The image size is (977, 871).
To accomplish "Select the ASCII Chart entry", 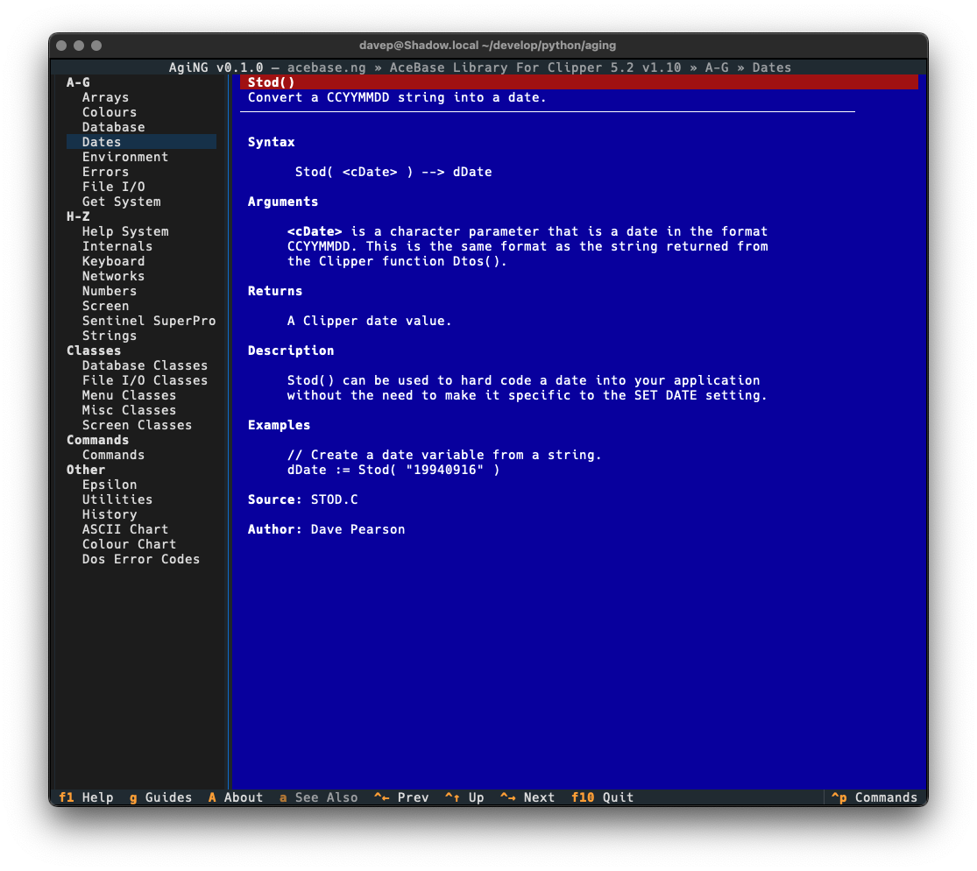I will click(x=124, y=529).
